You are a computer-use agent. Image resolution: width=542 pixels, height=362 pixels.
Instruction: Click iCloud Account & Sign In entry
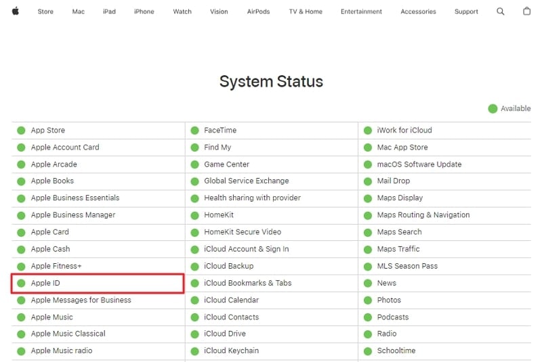coord(246,249)
